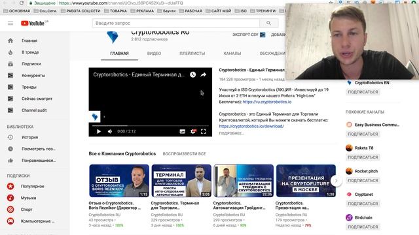Open Понравившиеся thumbs-up icon
The height and width of the screenshot is (235, 419).
pos(10,161)
